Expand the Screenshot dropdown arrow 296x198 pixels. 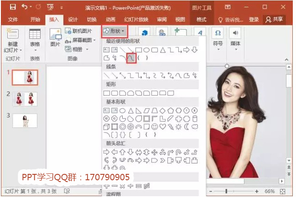click(x=94, y=41)
